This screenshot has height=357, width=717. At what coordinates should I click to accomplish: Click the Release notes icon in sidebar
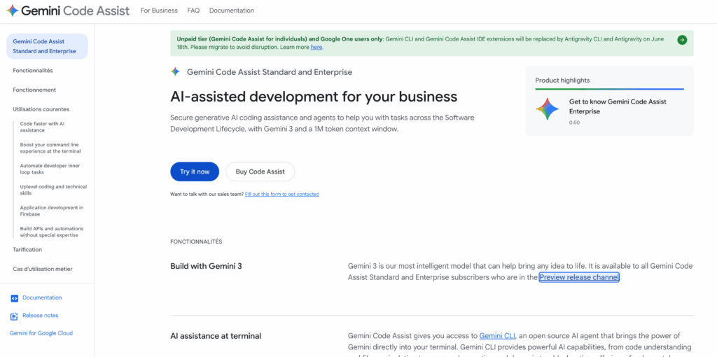click(14, 316)
